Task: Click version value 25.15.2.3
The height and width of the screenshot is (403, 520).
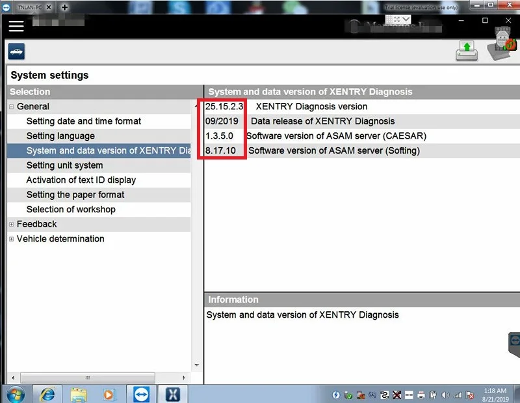Action: (224, 106)
